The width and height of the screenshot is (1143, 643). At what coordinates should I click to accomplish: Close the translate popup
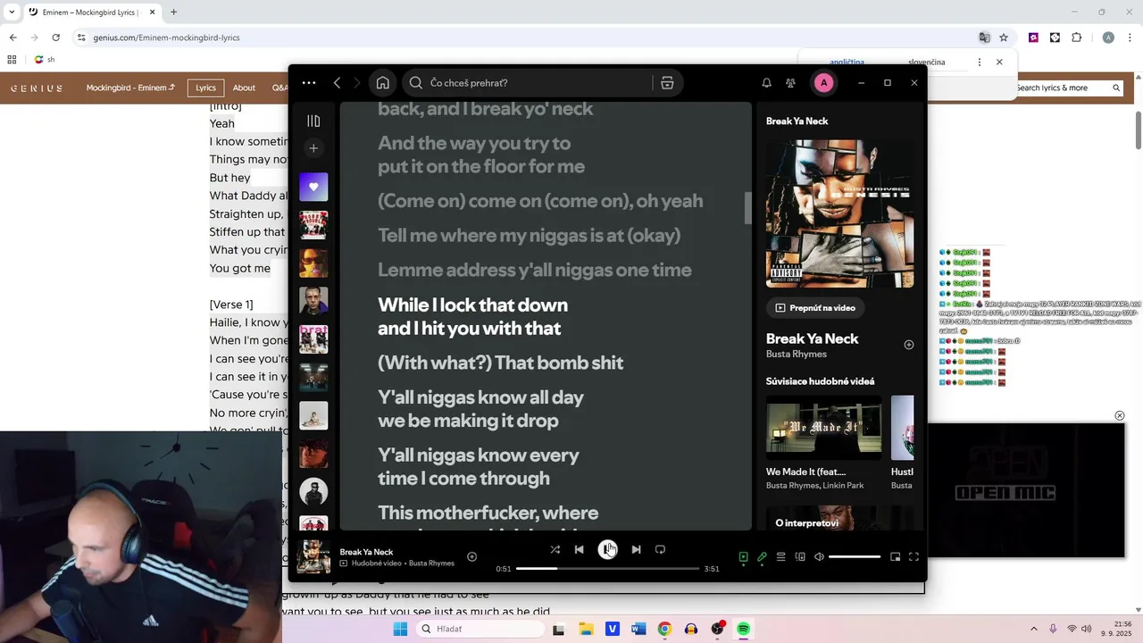point(999,62)
